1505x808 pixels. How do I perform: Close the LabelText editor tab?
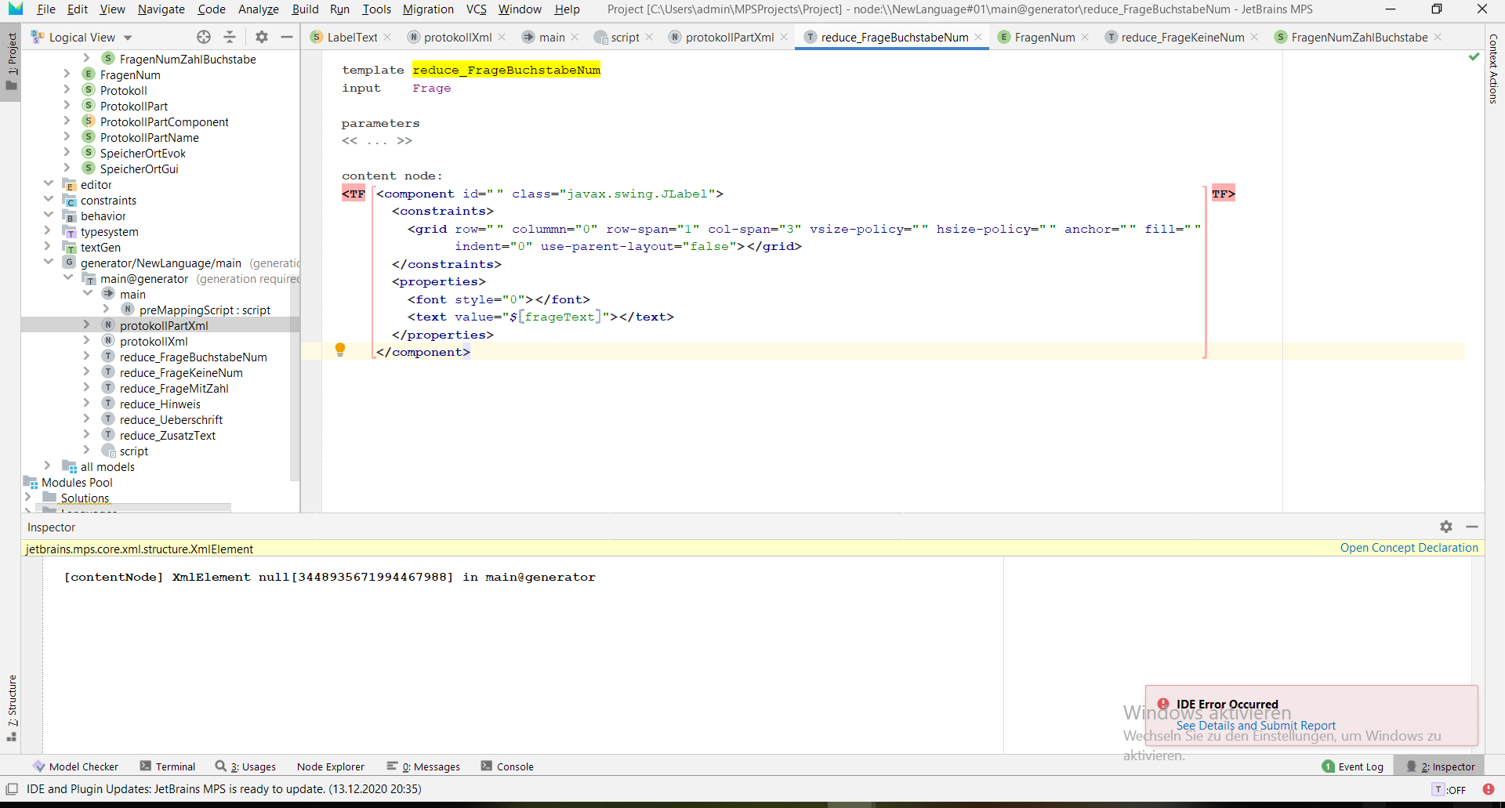pyautogui.click(x=388, y=37)
